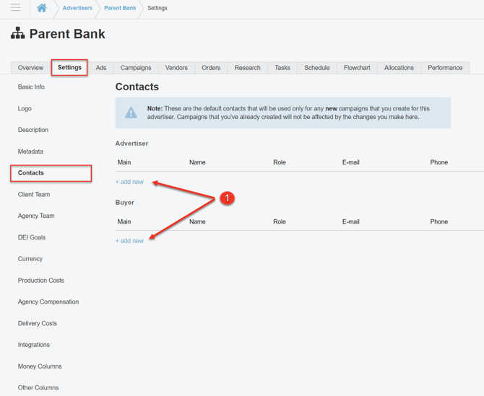This screenshot has width=484, height=396.
Task: Click E-mail column header in Buyer table
Action: (x=350, y=221)
